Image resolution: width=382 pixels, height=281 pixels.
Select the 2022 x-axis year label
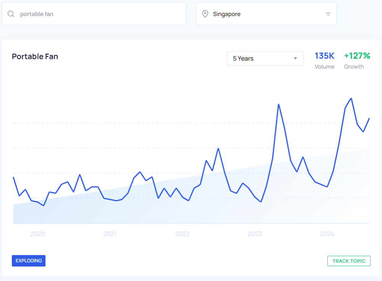(182, 234)
